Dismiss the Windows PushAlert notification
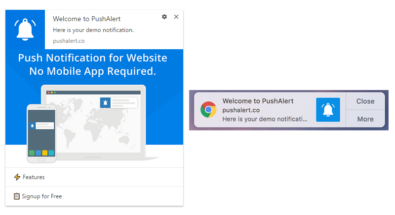 point(176,17)
